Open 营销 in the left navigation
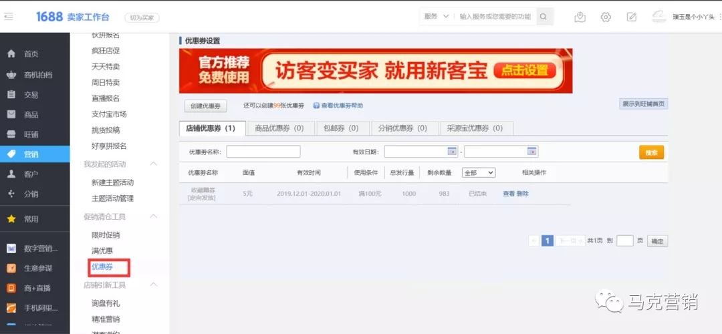Image resolution: width=722 pixels, height=334 pixels. [x=31, y=154]
